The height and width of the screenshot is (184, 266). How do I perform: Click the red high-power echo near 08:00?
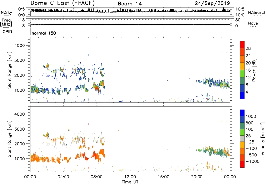96,88
